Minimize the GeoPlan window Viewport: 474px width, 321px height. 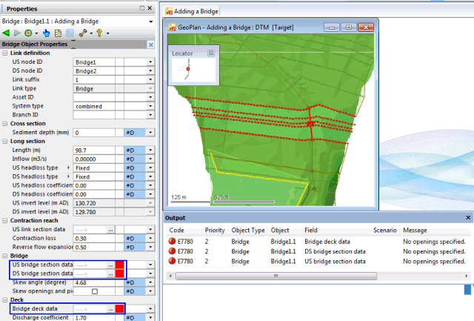click(332, 27)
